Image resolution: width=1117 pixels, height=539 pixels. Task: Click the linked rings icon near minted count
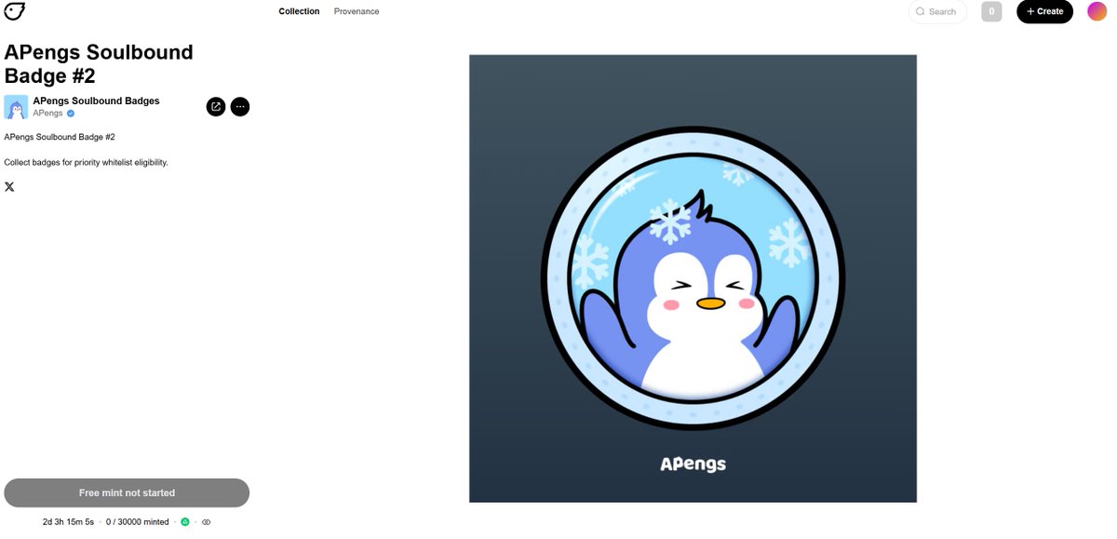[x=207, y=522]
